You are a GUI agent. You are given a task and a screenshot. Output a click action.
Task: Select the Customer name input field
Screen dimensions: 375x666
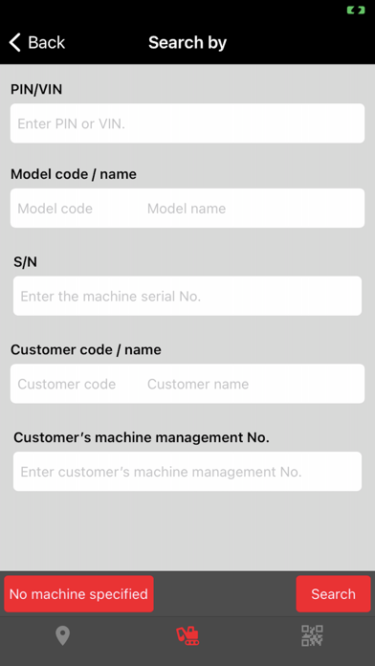click(x=254, y=384)
